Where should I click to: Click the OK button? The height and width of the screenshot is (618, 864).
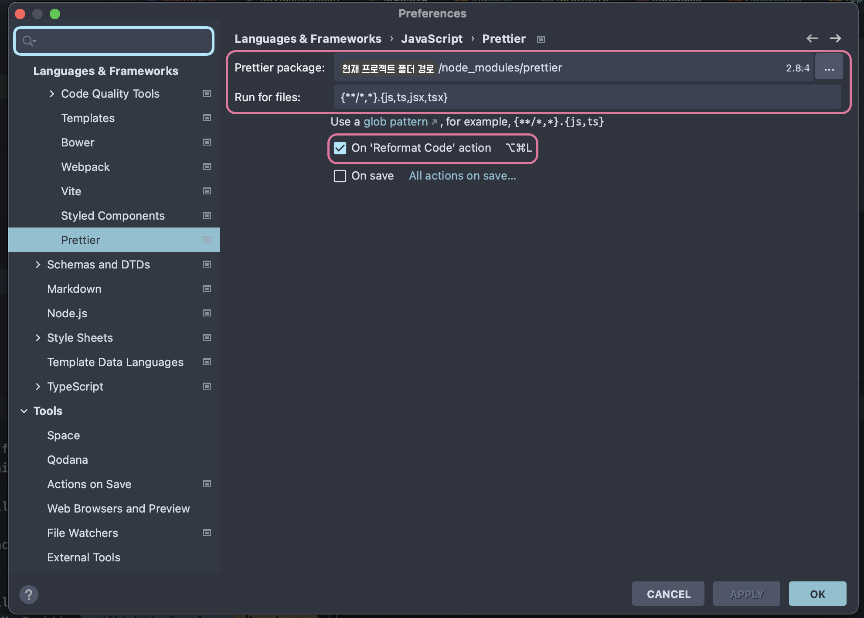pos(817,594)
